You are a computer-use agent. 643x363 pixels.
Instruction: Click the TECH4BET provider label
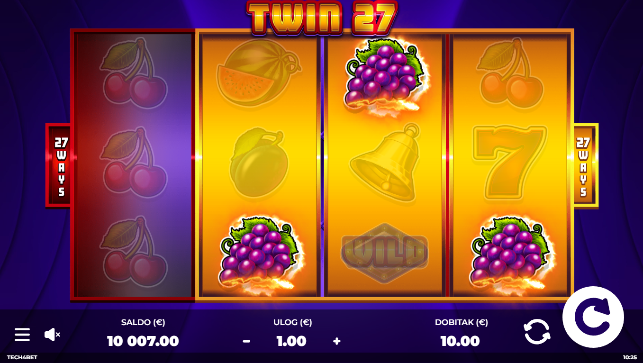click(22, 357)
